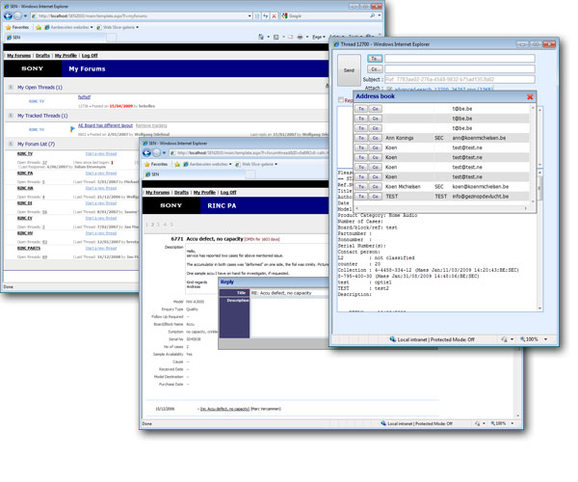The width and height of the screenshot is (578, 482).
Task: Go back in the RINC PA browser window
Action: 146,152
